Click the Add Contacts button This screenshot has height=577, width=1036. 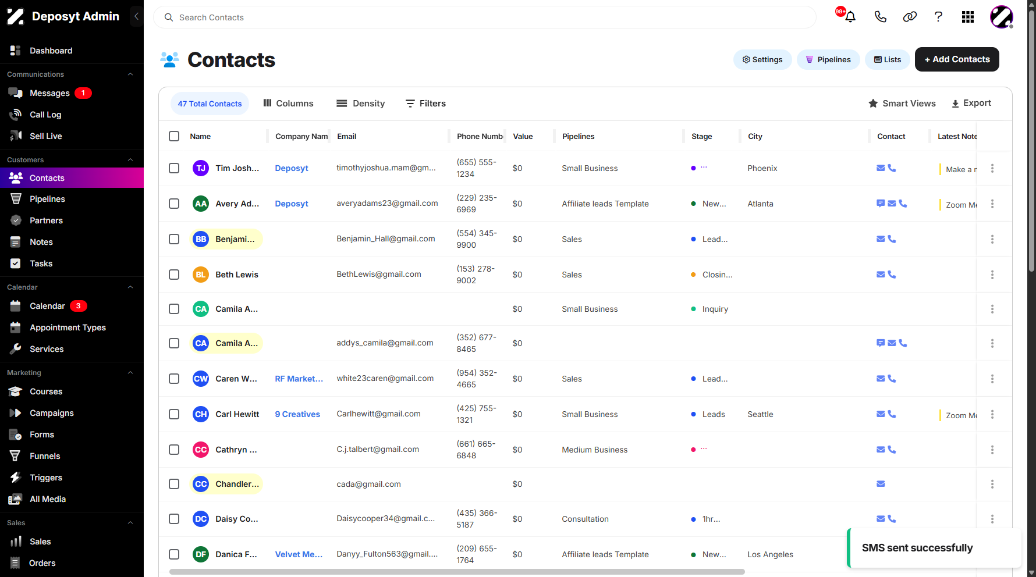click(957, 59)
